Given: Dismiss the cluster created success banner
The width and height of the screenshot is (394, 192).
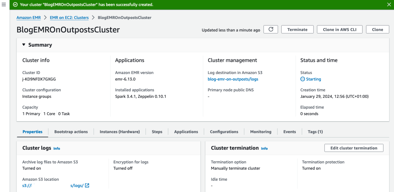Looking at the screenshot, I should 389,4.
